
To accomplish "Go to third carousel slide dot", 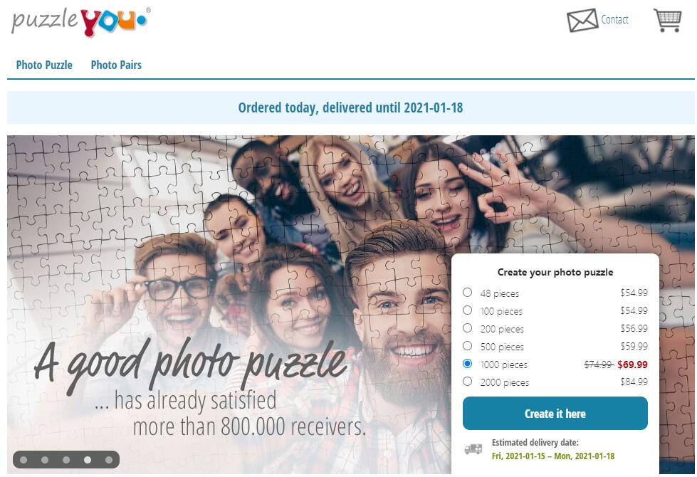I will pyautogui.click(x=66, y=460).
